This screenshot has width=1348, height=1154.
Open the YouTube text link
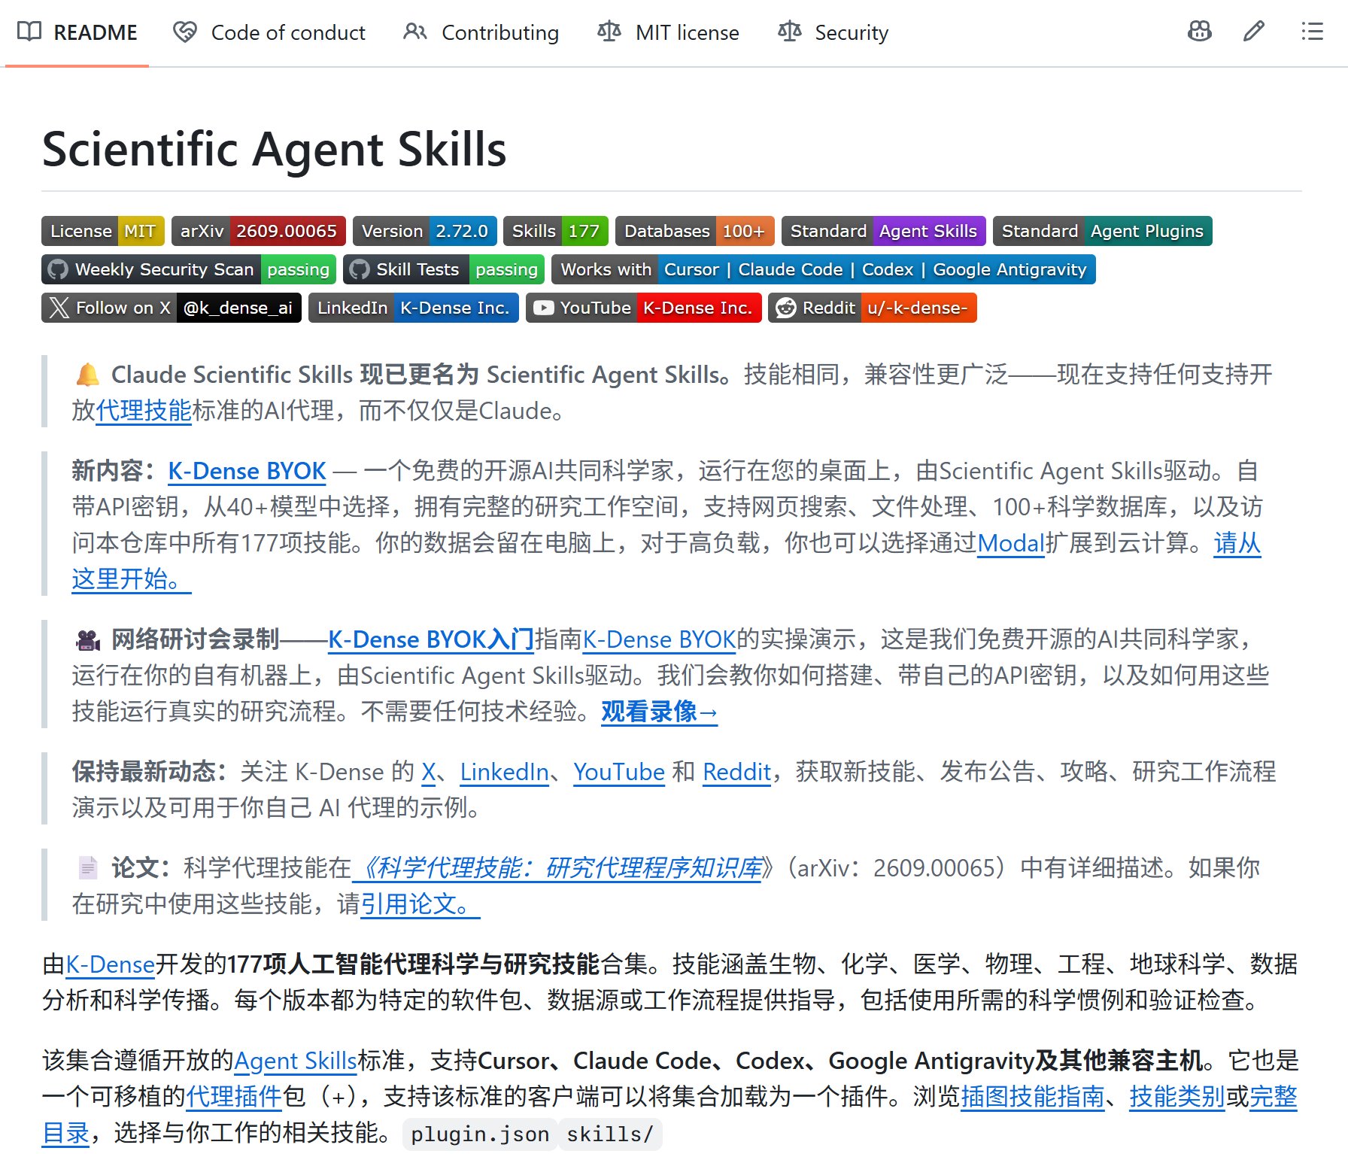619,772
